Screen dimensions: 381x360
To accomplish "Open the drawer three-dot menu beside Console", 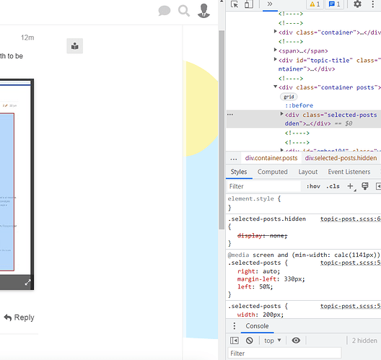I will click(234, 326).
